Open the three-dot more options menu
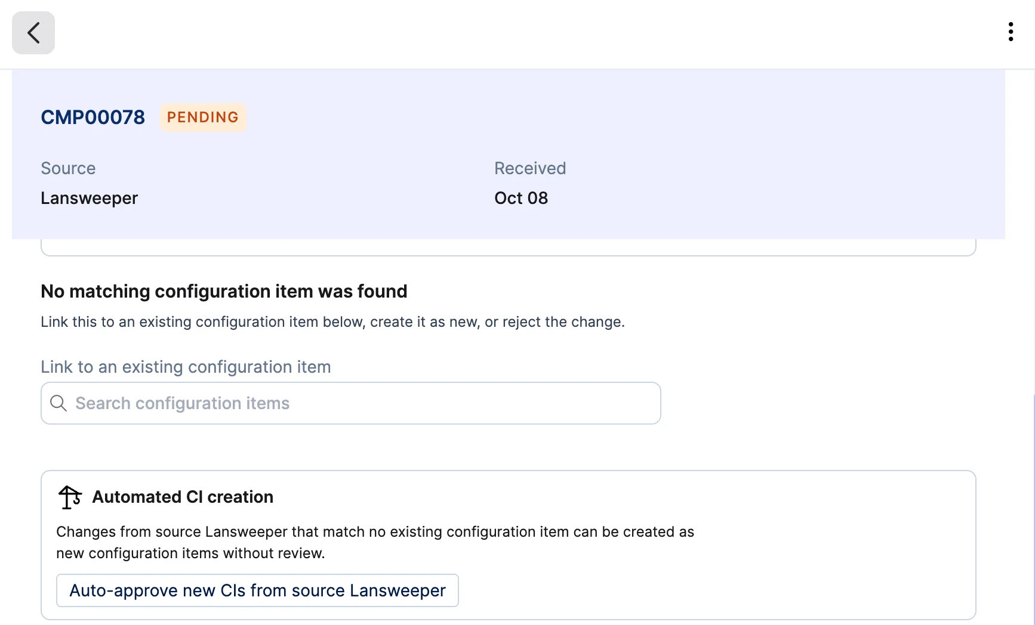1035x625 pixels. 1011,32
